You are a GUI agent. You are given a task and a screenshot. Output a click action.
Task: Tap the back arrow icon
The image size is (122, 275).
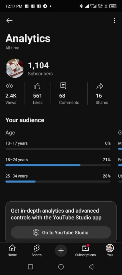pos(9,20)
